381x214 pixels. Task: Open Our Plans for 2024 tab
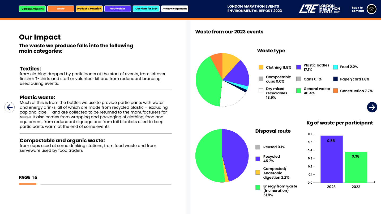tap(146, 9)
